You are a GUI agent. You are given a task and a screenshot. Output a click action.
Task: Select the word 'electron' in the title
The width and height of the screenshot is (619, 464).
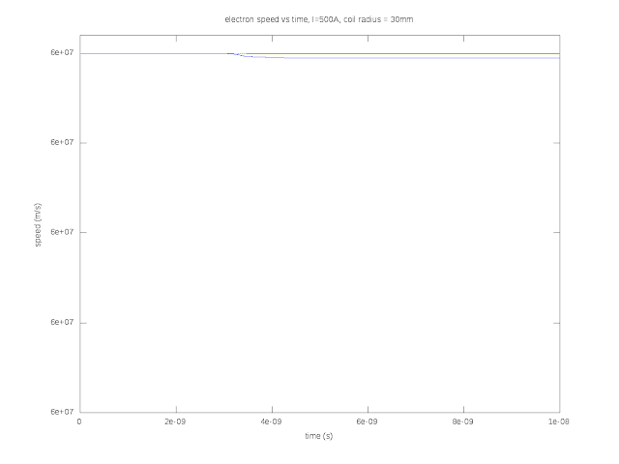(239, 19)
